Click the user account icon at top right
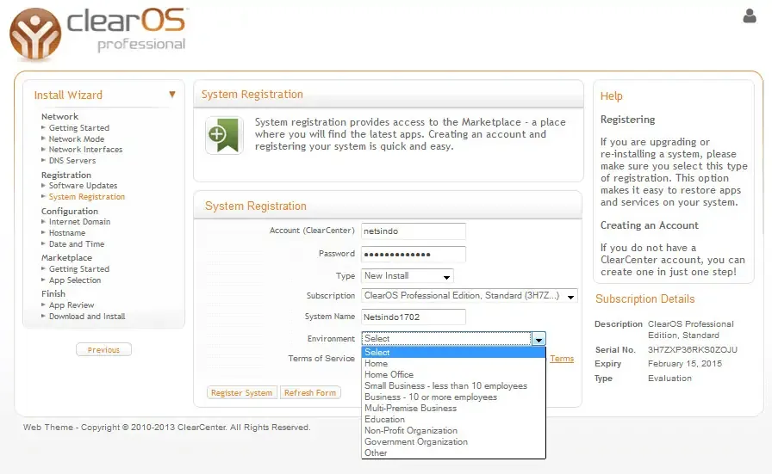 pos(749,16)
